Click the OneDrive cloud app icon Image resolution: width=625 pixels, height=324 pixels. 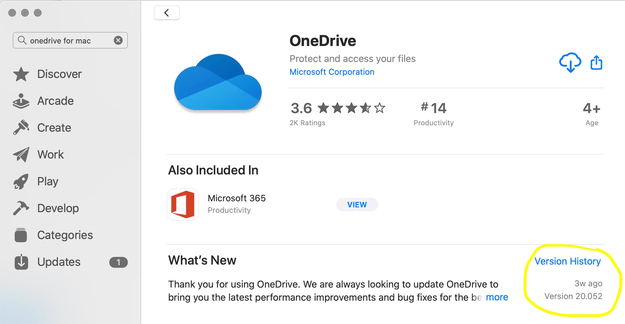tap(218, 83)
